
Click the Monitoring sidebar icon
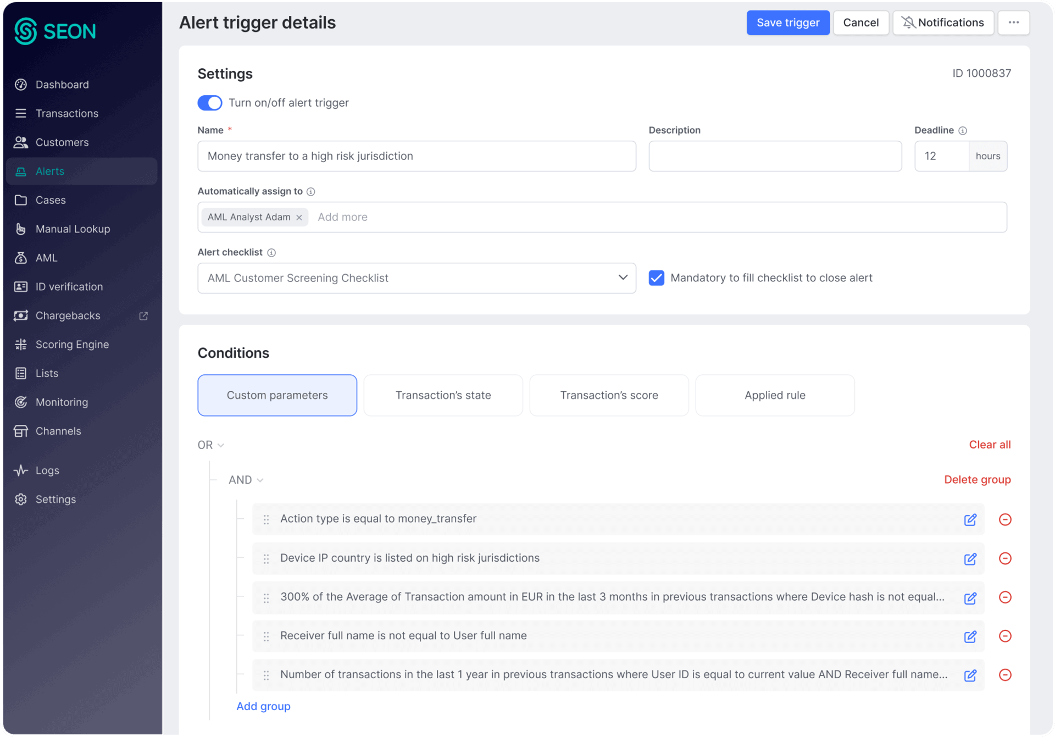[x=21, y=402]
